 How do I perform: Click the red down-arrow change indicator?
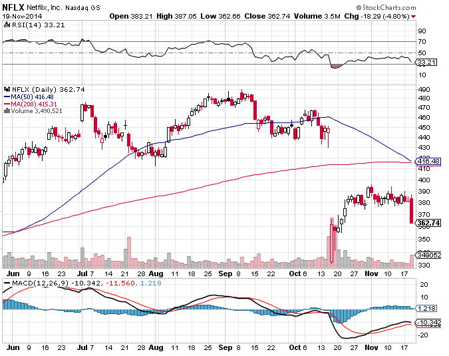(413, 17)
